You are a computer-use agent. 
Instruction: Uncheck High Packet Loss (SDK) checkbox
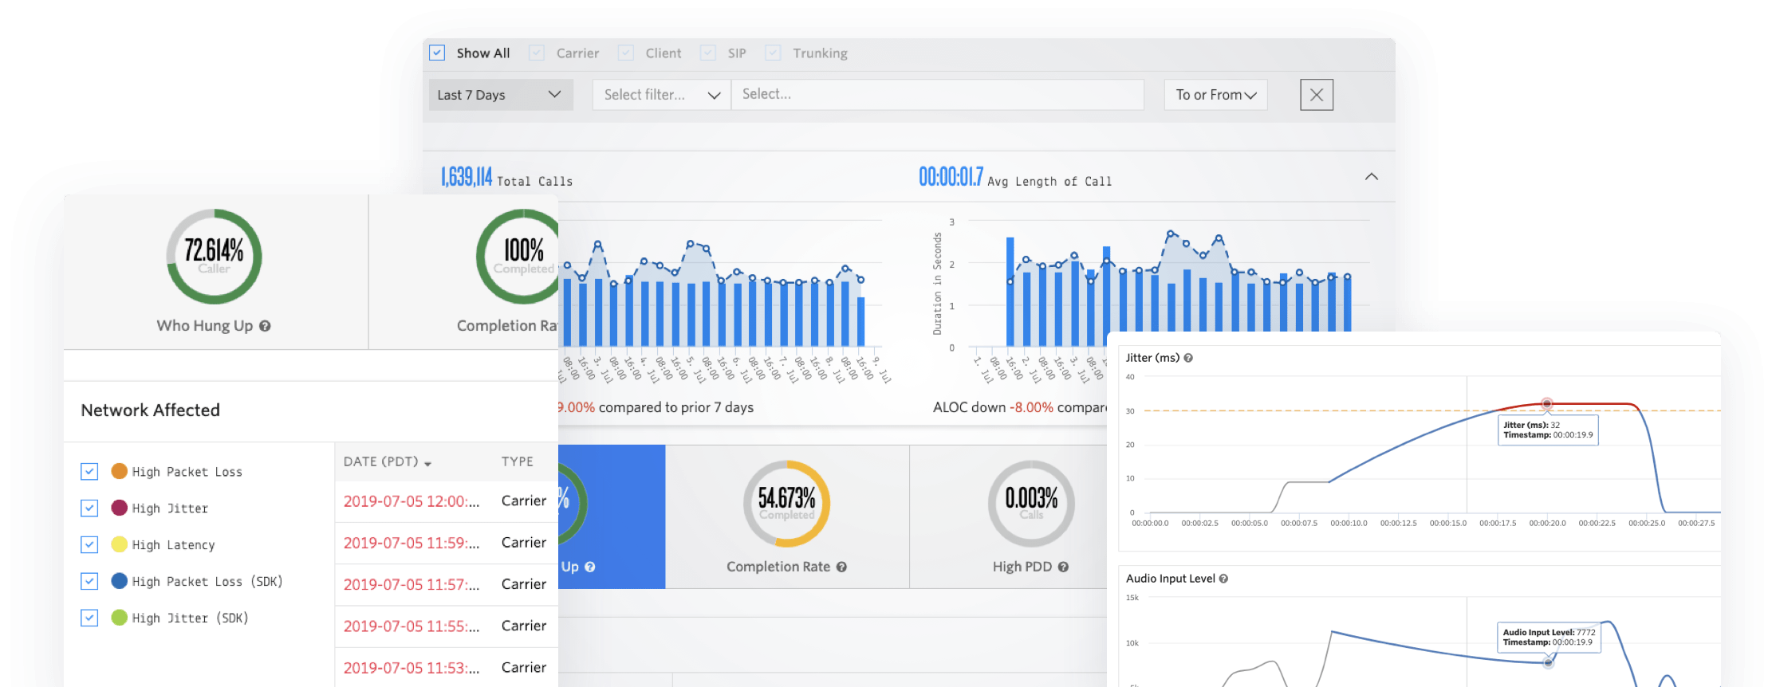[x=89, y=581]
